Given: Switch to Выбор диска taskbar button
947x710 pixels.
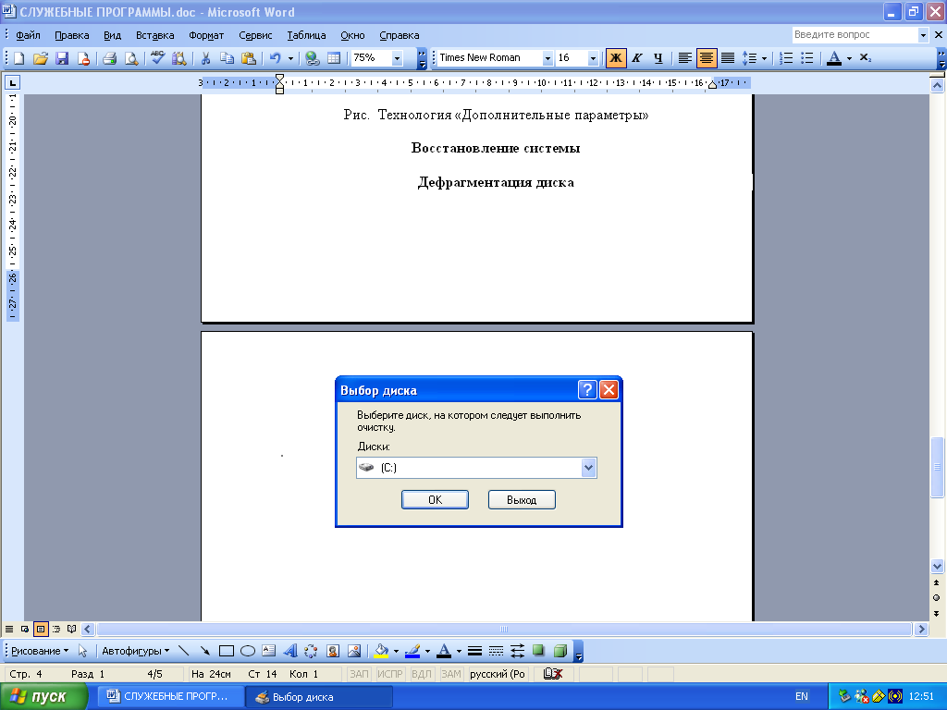Looking at the screenshot, I should [x=319, y=697].
